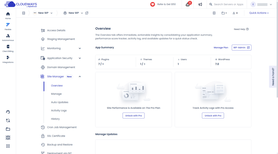Open the projects folder sidebar icon

(8, 129)
